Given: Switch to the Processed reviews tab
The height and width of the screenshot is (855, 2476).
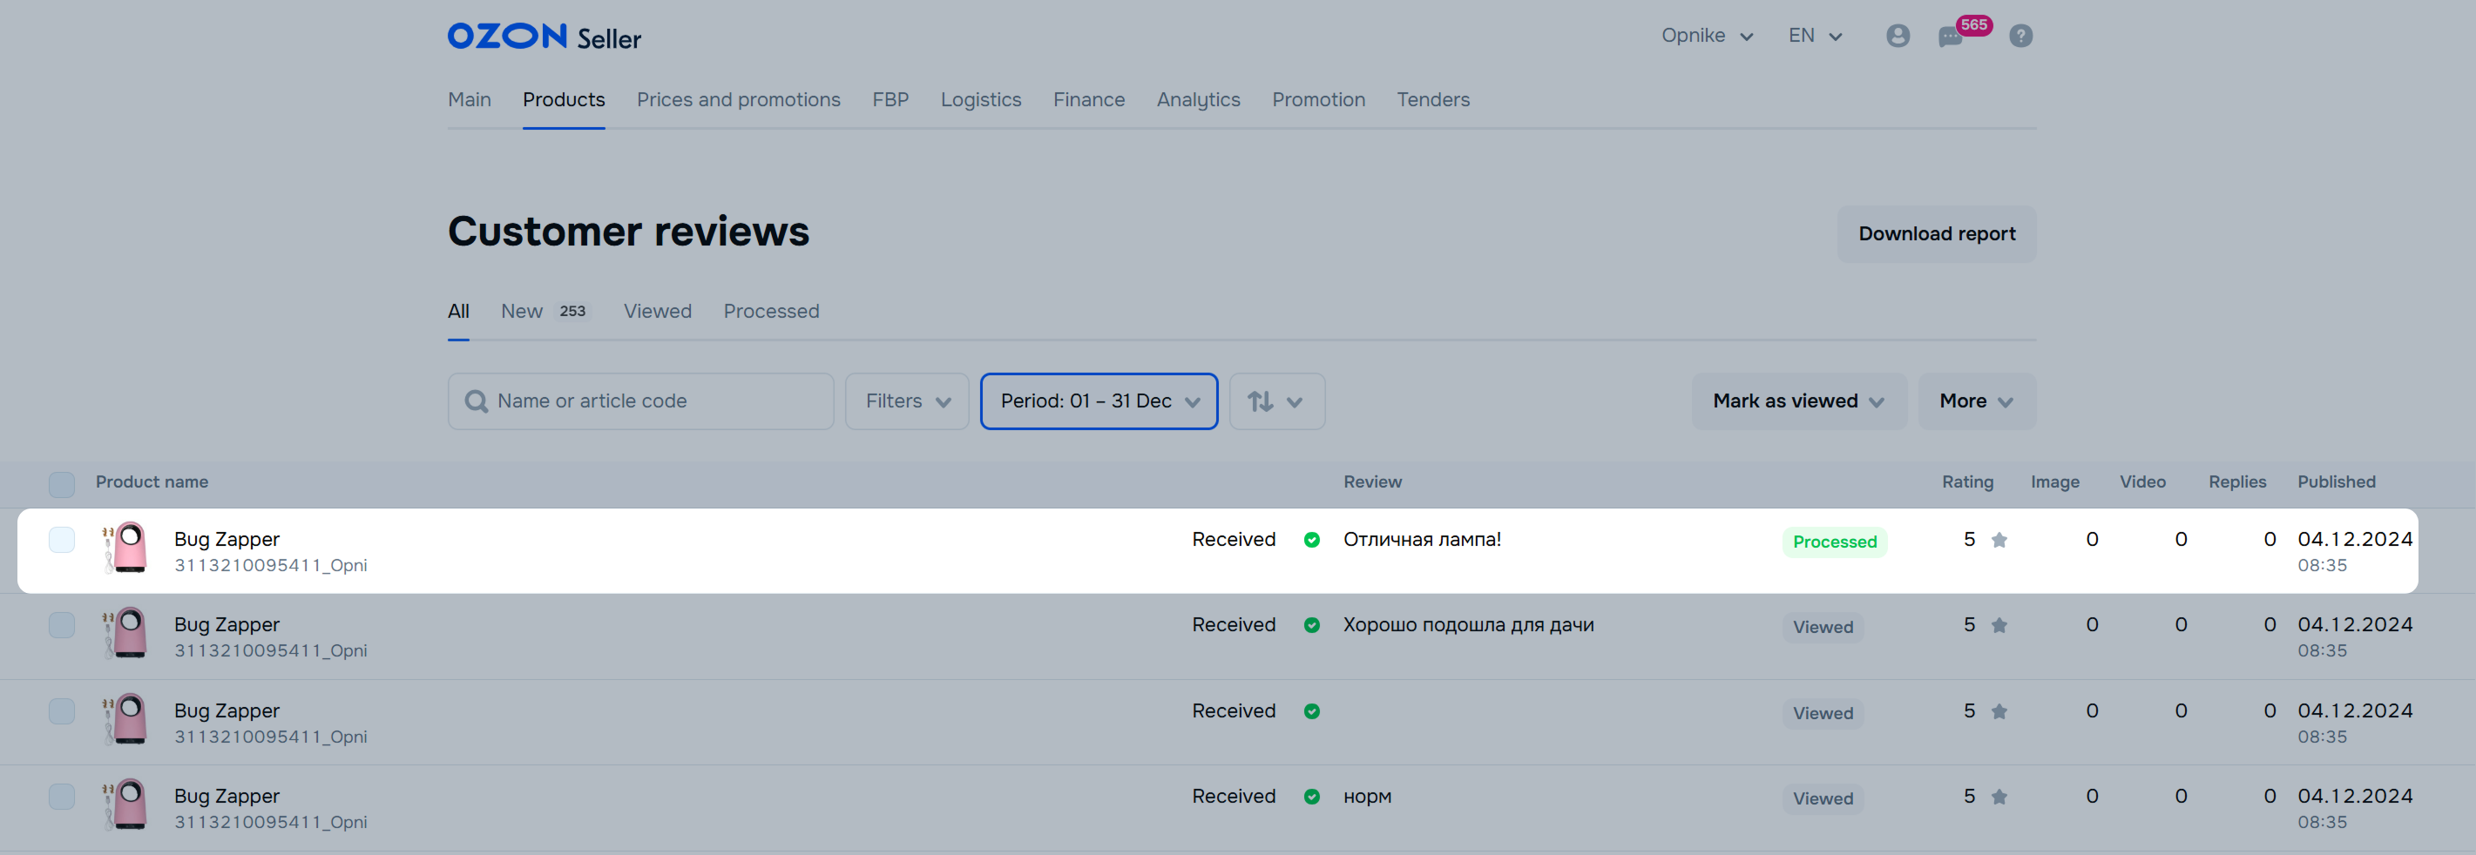Looking at the screenshot, I should pos(771,311).
